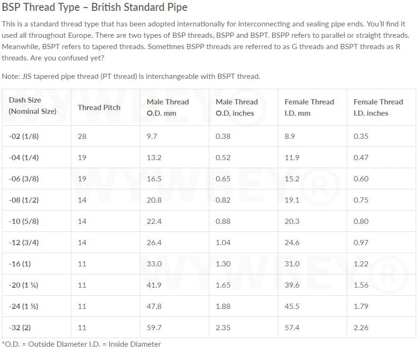The width and height of the screenshot is (419, 350).
Task: Select the -16 (1) dash size cell
Action: click(20, 264)
